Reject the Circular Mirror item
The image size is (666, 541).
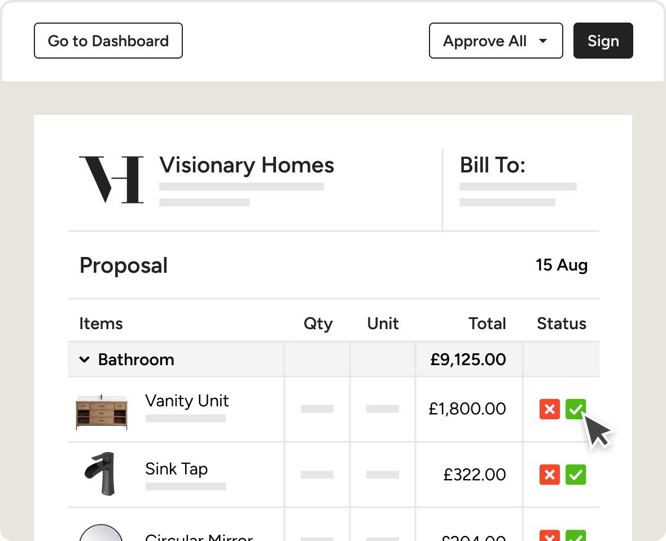[x=550, y=535]
